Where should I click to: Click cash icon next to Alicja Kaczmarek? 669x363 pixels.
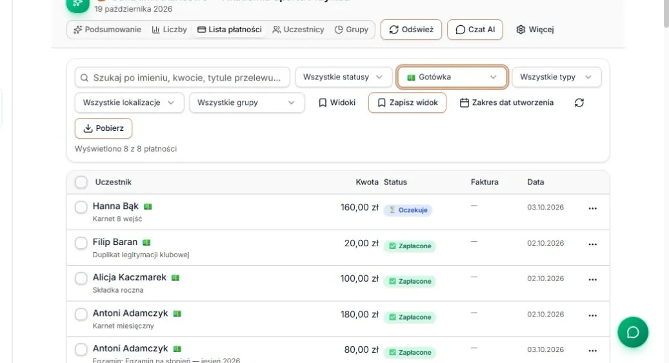point(175,278)
